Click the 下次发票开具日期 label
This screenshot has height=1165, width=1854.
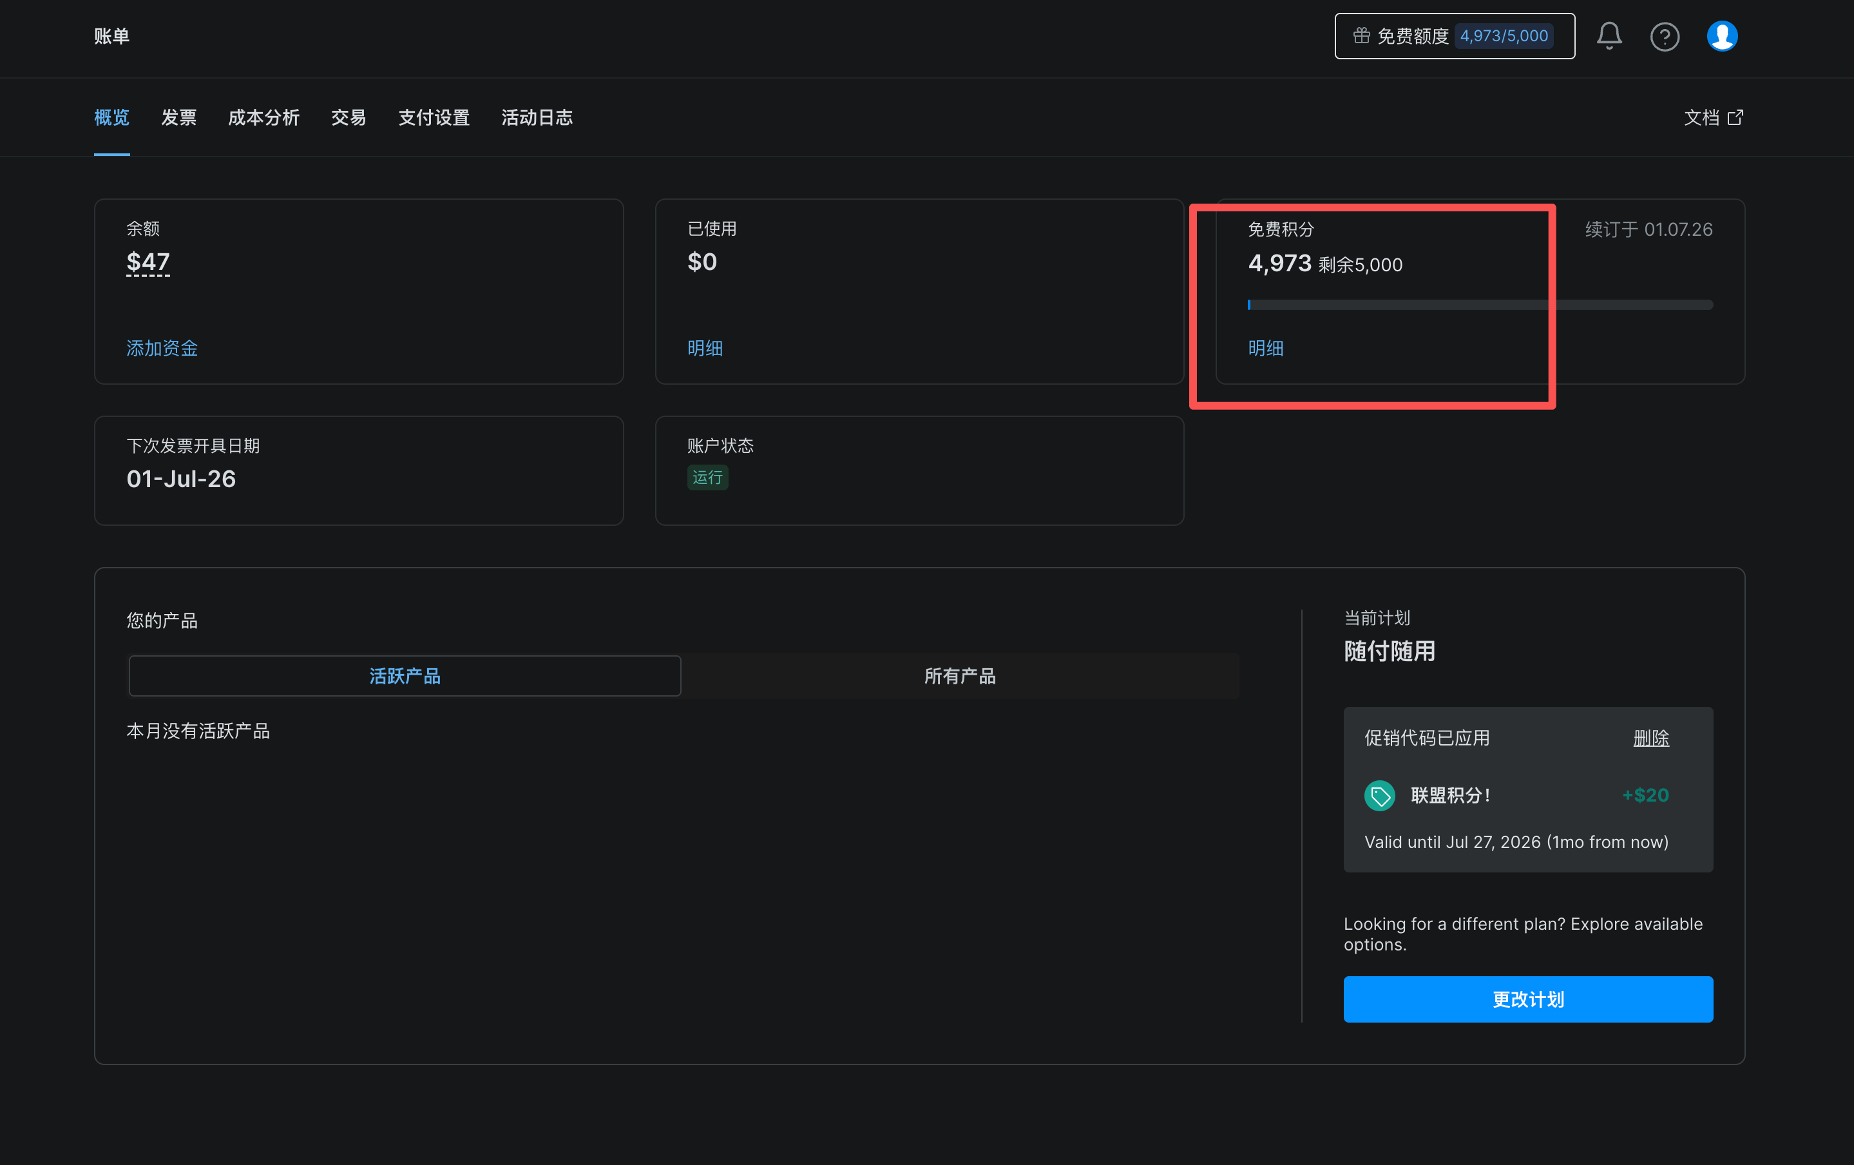[x=193, y=446]
